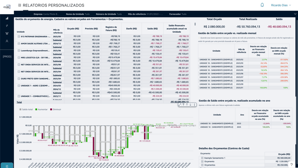Click the Detalhe dos Orçamentos (Centros de Custo) heading
The height and width of the screenshot is (168, 298).
click(x=224, y=148)
